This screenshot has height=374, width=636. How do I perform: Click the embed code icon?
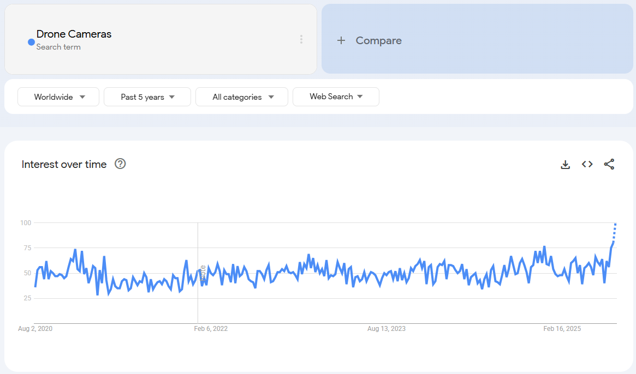click(587, 164)
